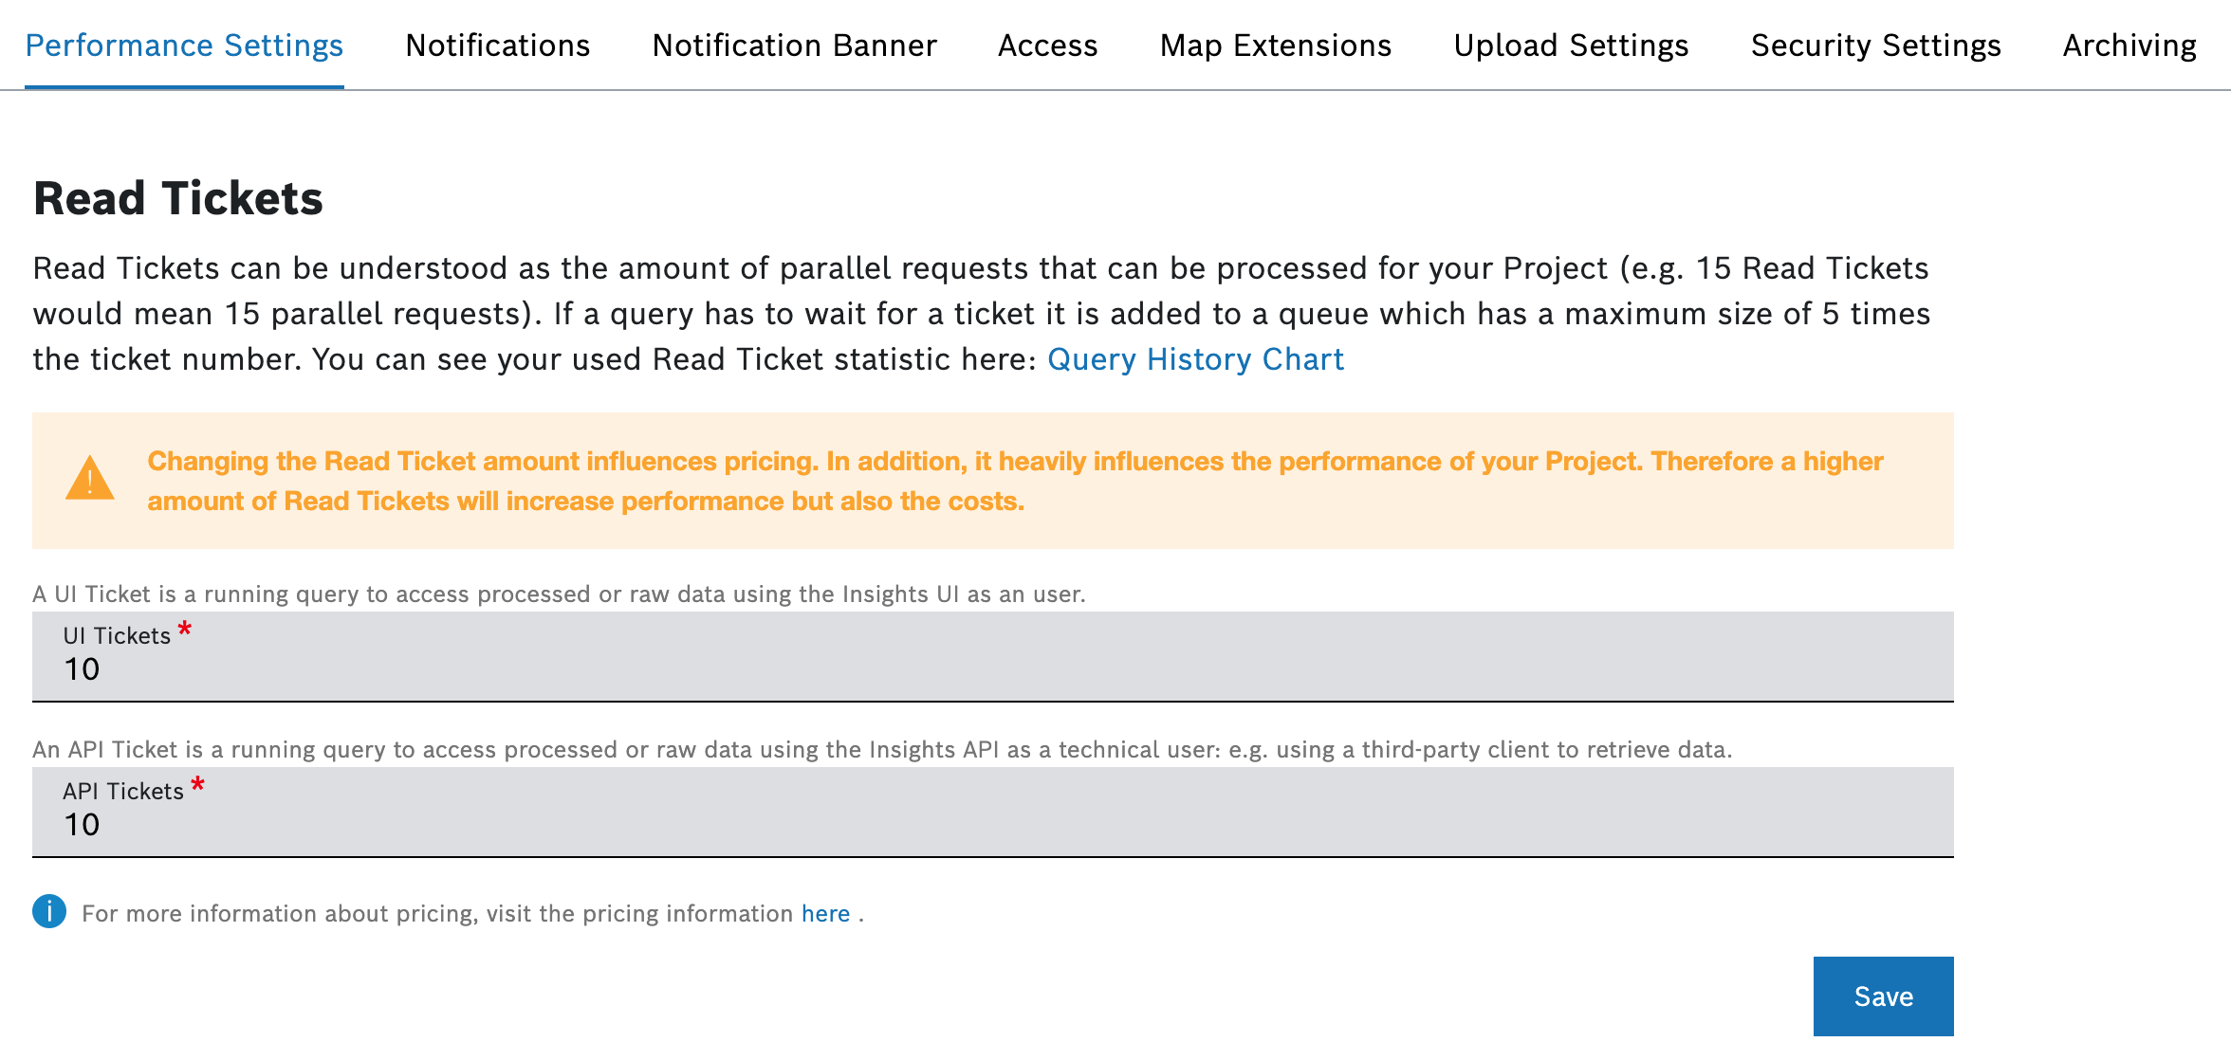Click the blue info circle icon
This screenshot has width=2231, height=1060.
point(49,912)
